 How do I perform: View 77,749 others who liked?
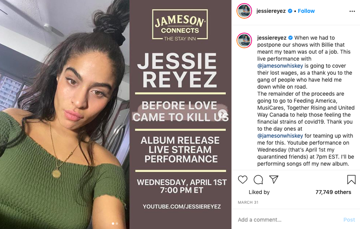click(x=333, y=192)
